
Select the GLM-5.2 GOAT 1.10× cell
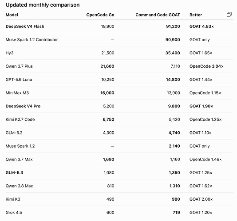click(x=201, y=133)
